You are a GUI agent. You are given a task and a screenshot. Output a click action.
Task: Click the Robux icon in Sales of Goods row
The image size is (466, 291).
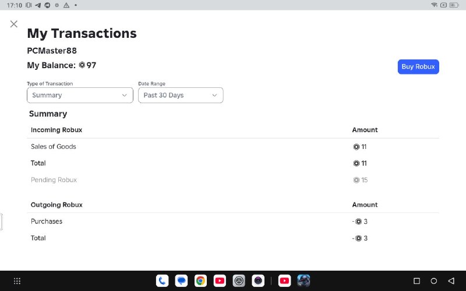pos(356,147)
